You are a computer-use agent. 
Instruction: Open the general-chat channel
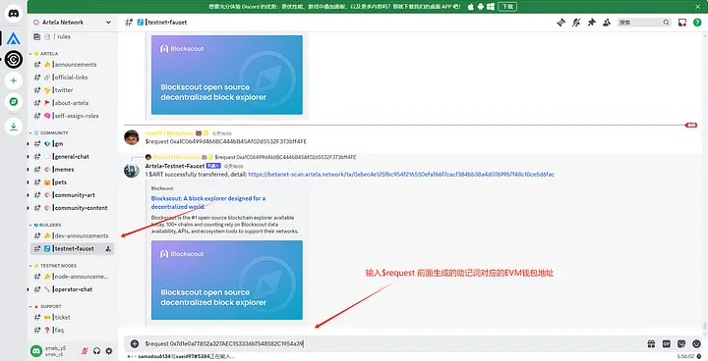point(72,157)
